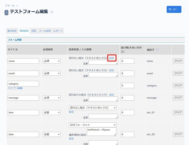Open 必須 dropdown in email row
Viewport: 189px width, 145px height.
point(52,73)
